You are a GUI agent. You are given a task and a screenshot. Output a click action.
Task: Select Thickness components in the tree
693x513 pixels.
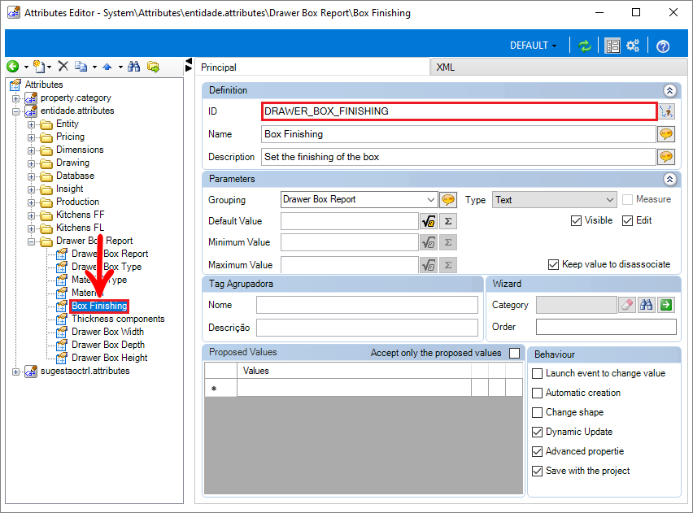(118, 319)
